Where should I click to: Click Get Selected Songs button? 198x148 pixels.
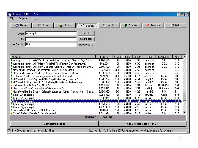(x=54, y=124)
